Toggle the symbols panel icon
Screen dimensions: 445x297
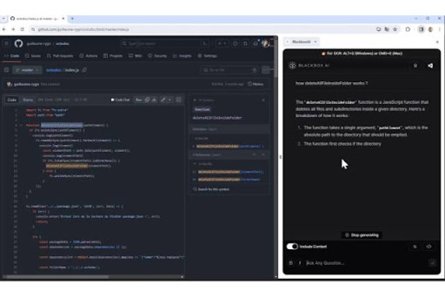point(179,100)
